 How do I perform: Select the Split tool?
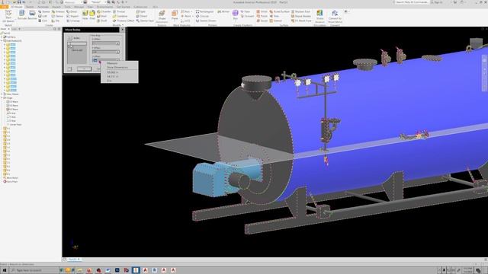coord(140,12)
